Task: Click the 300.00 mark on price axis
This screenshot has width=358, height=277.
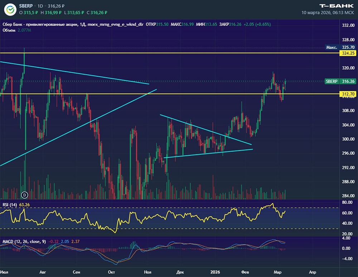Action: point(348,139)
